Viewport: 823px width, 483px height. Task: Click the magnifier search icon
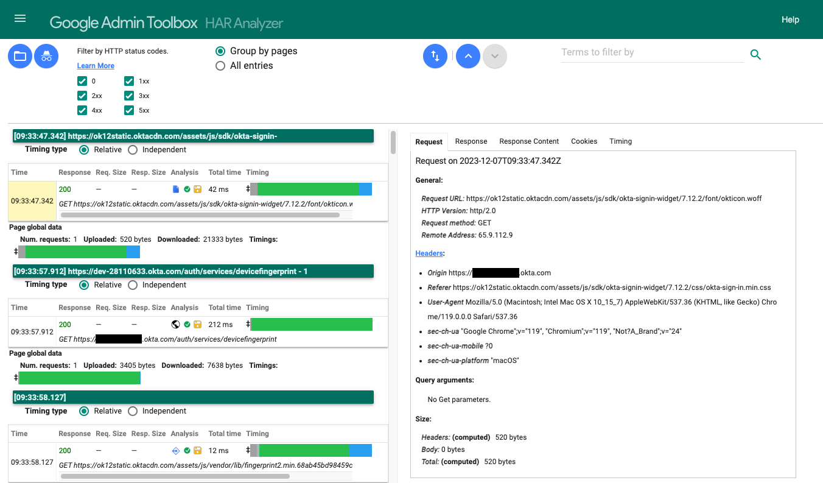(x=755, y=55)
